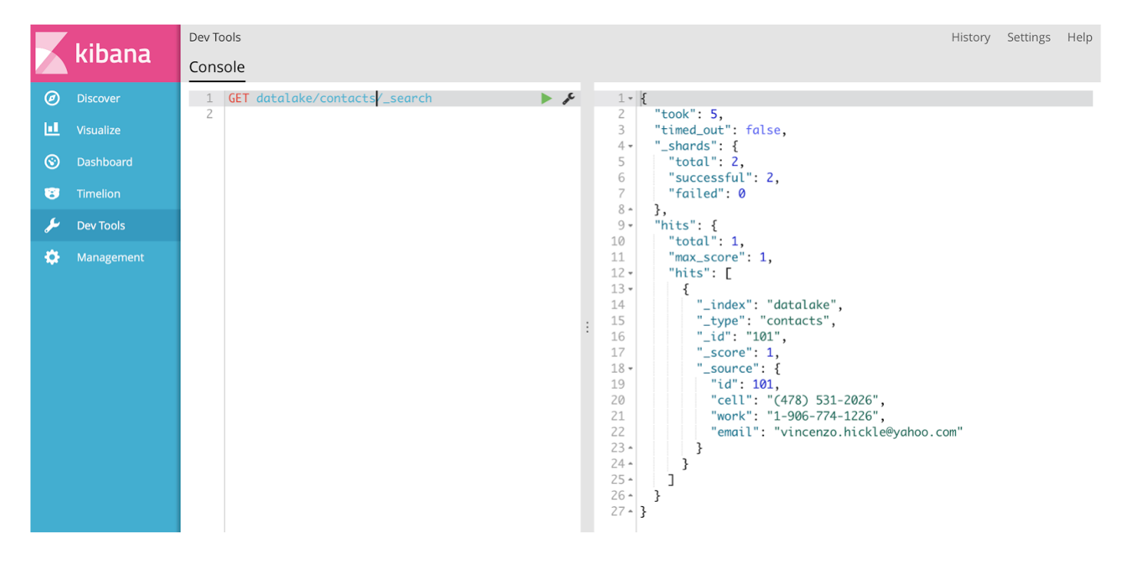The width and height of the screenshot is (1132, 563).
Task: Click the panel divider handle between editors
Action: [588, 327]
